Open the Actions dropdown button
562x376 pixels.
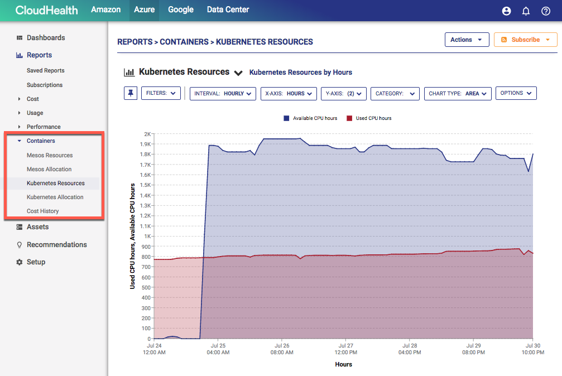467,40
